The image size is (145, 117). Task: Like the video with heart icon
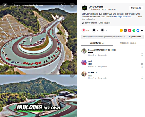tap(84, 30)
